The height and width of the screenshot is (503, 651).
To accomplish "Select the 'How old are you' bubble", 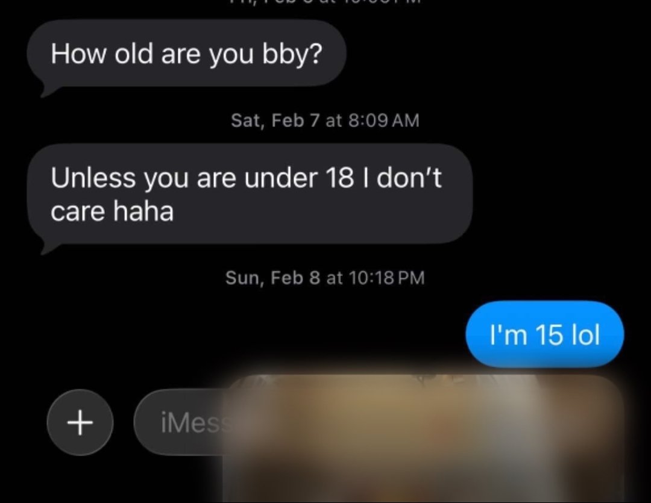I will pyautogui.click(x=187, y=54).
